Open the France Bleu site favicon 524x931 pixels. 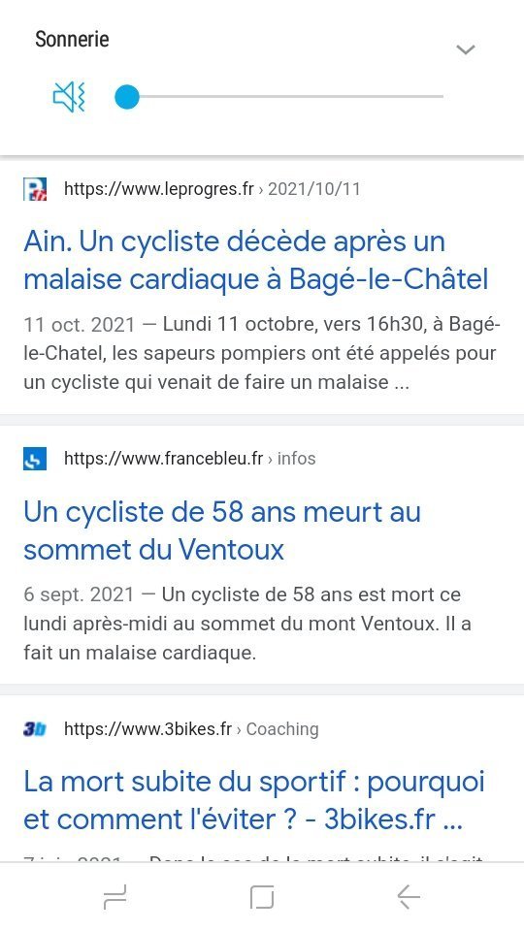tap(35, 459)
